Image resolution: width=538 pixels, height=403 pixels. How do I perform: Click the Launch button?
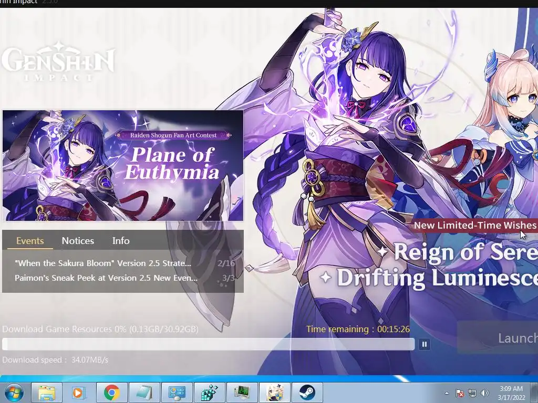point(498,338)
